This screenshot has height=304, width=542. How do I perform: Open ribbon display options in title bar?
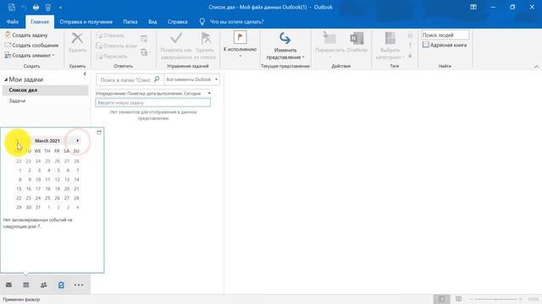473,7
